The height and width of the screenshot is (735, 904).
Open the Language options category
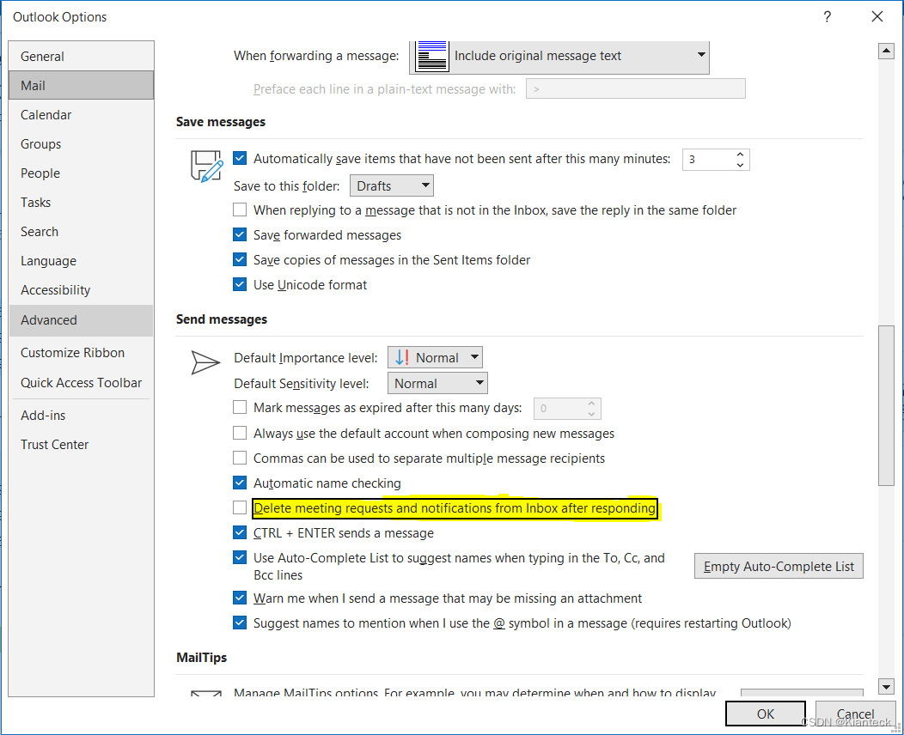(82, 261)
